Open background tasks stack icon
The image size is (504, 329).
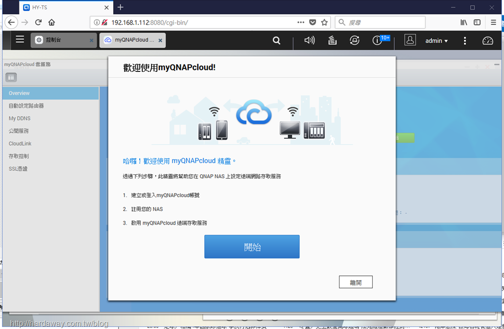coord(332,40)
